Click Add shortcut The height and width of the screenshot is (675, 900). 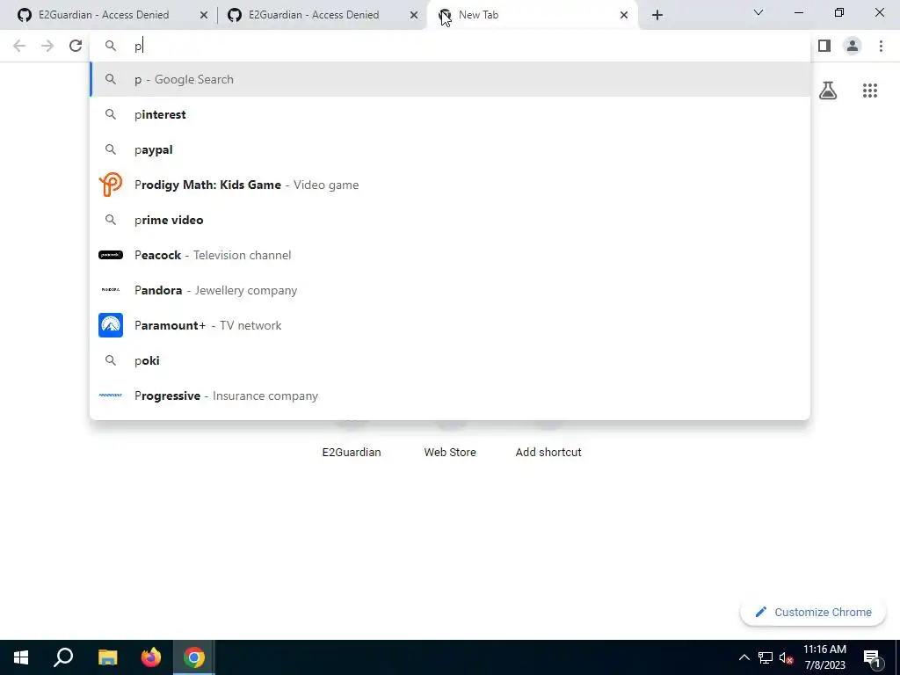(x=548, y=453)
